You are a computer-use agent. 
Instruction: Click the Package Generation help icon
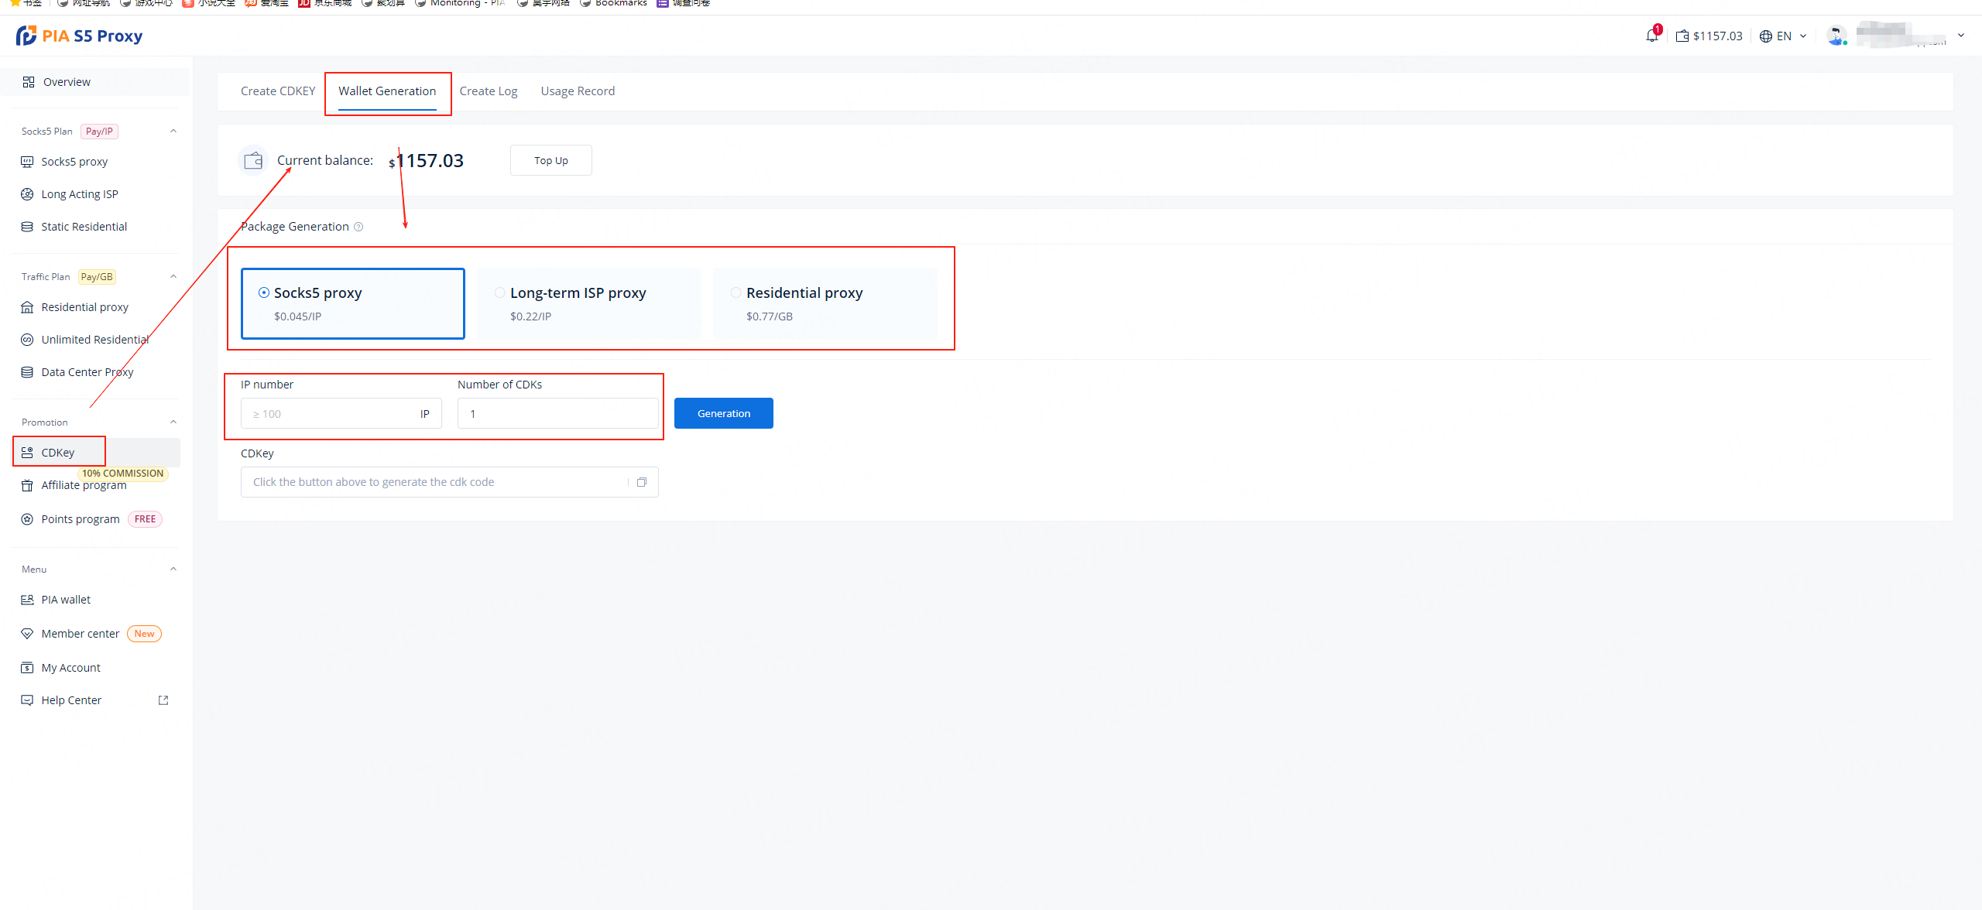point(358,227)
